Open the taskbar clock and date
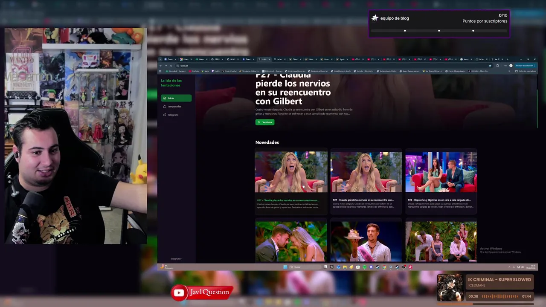This screenshot has width=546, height=307. [530, 267]
